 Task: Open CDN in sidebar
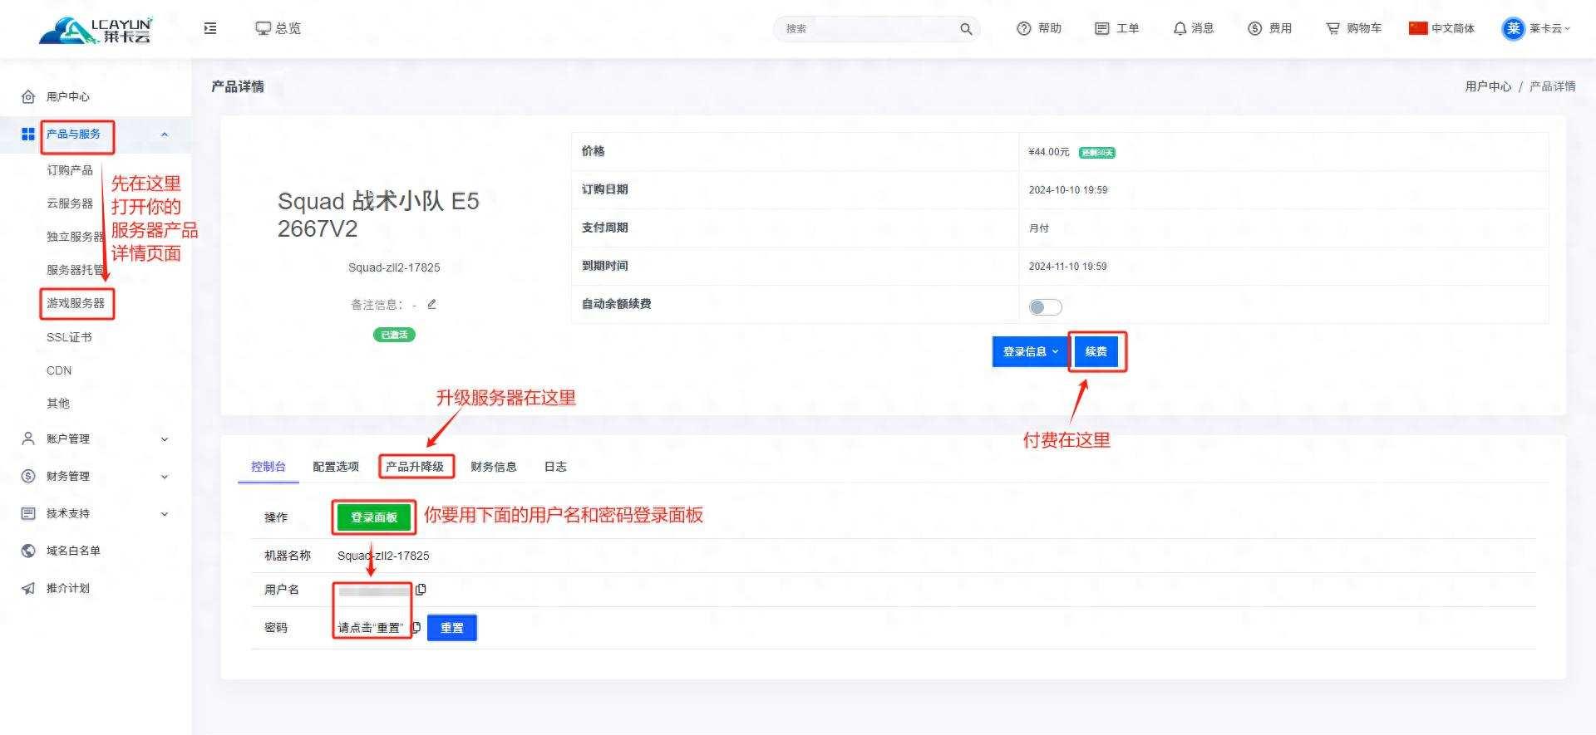(x=59, y=370)
